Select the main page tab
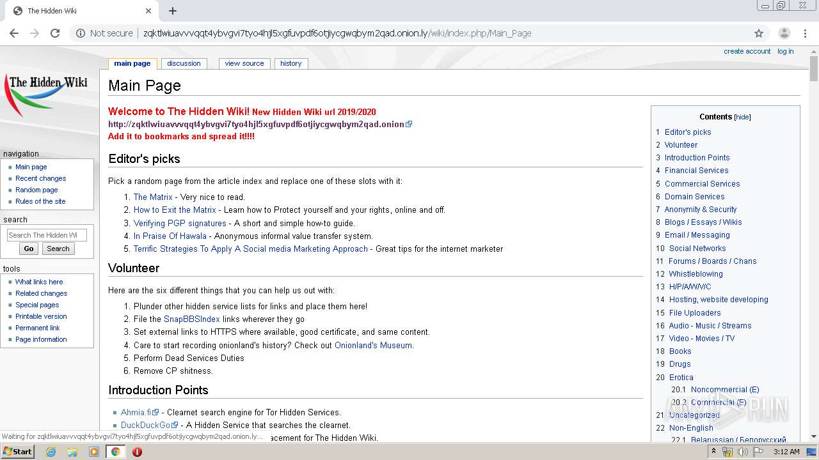Screen dimensions: 819x460 132,63
